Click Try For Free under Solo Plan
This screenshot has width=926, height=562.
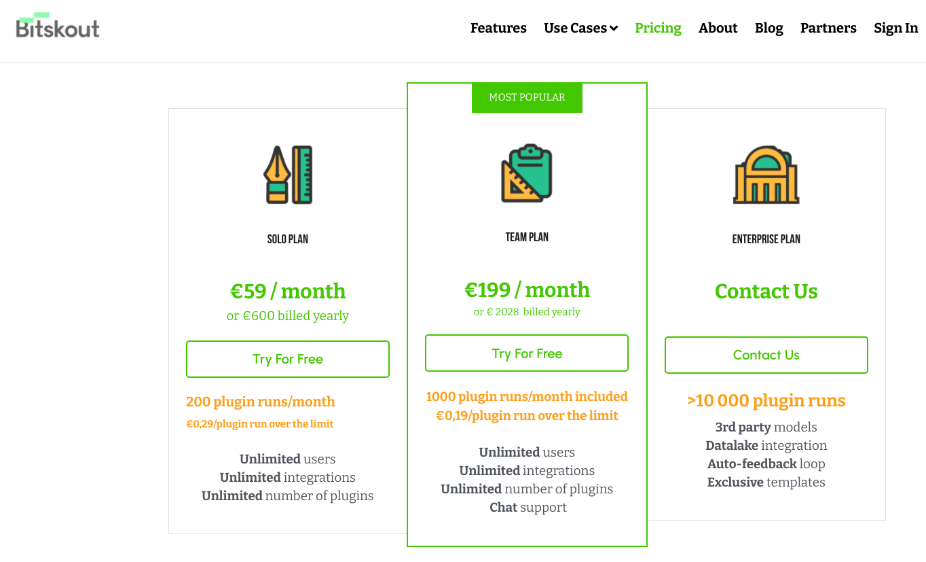(288, 359)
